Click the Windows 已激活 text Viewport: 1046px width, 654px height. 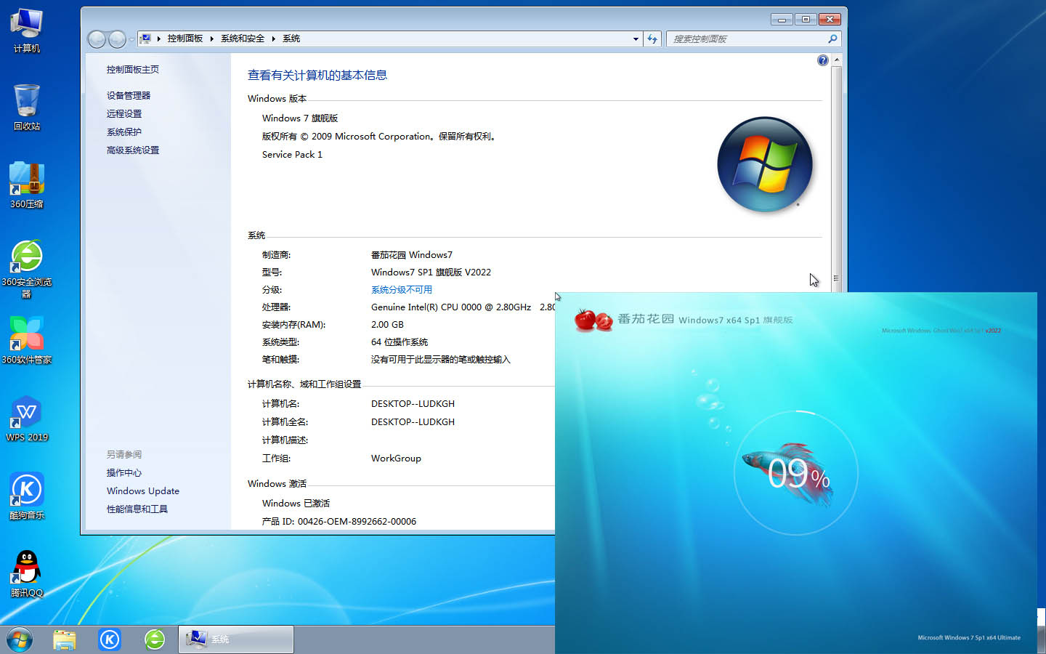tap(296, 503)
